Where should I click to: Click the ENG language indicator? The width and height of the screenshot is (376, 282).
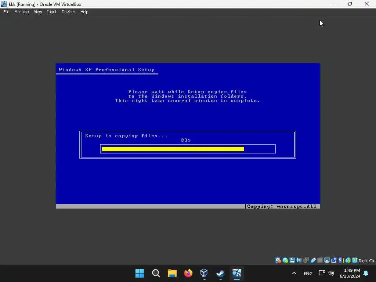click(308, 273)
